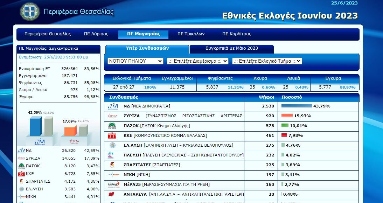
Task: Click the ΕΛ.ΛΥΣΗ logo in the summary sidebar list
Action: (x=21, y=189)
